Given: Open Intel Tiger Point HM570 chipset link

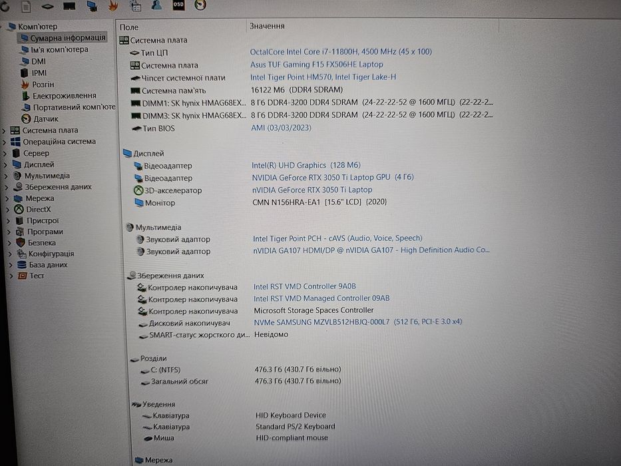Looking at the screenshot, I should [x=323, y=77].
